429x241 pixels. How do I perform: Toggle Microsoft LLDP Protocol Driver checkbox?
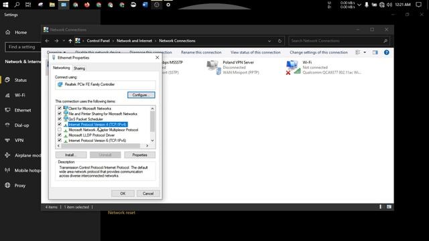[x=60, y=135]
